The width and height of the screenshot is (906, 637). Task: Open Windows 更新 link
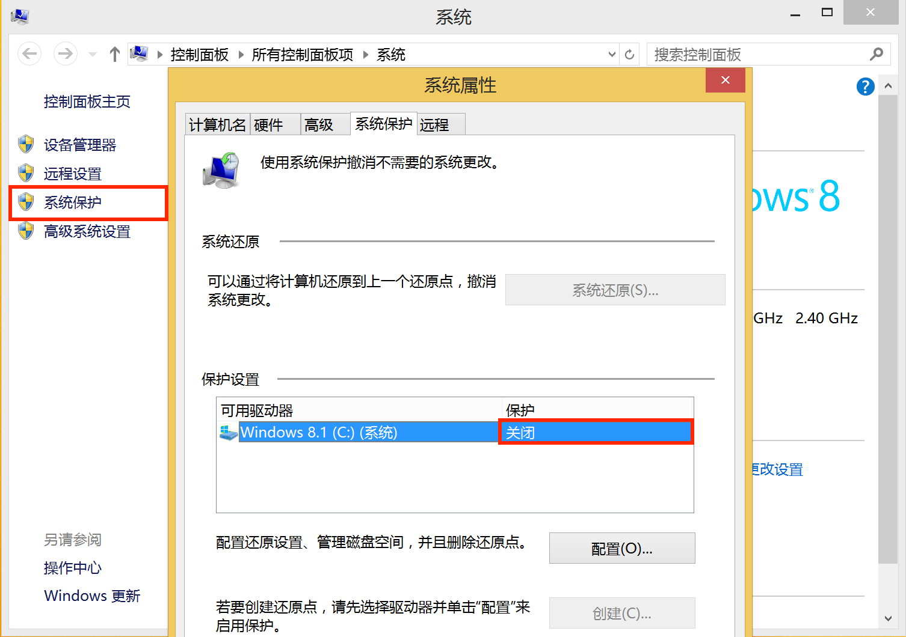click(92, 596)
